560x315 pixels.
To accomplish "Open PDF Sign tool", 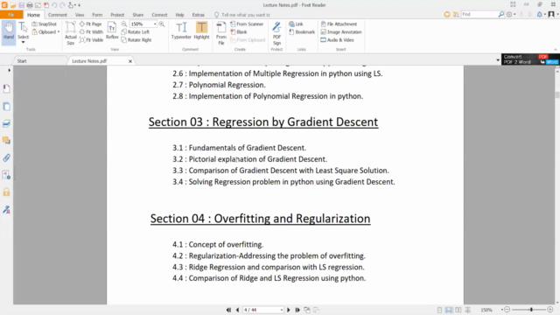I will click(276, 33).
